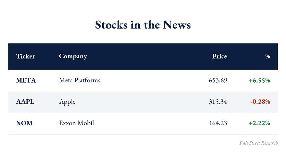Select the AAPL ticker symbol
The height and width of the screenshot is (161, 286).
coord(25,102)
